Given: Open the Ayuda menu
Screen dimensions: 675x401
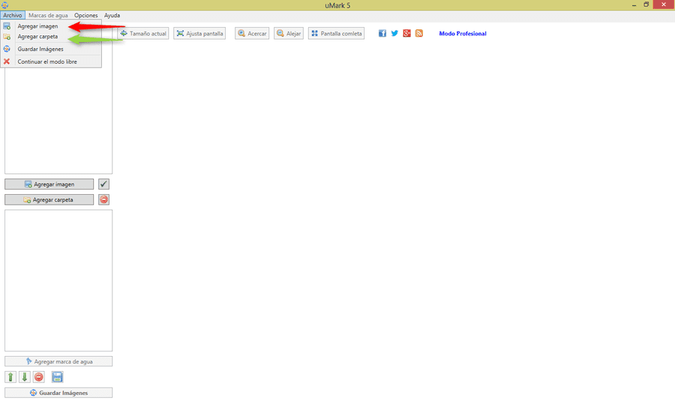Looking at the screenshot, I should point(112,16).
